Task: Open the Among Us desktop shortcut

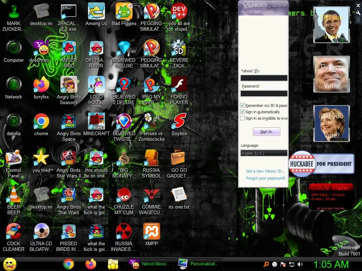Action: [96, 14]
